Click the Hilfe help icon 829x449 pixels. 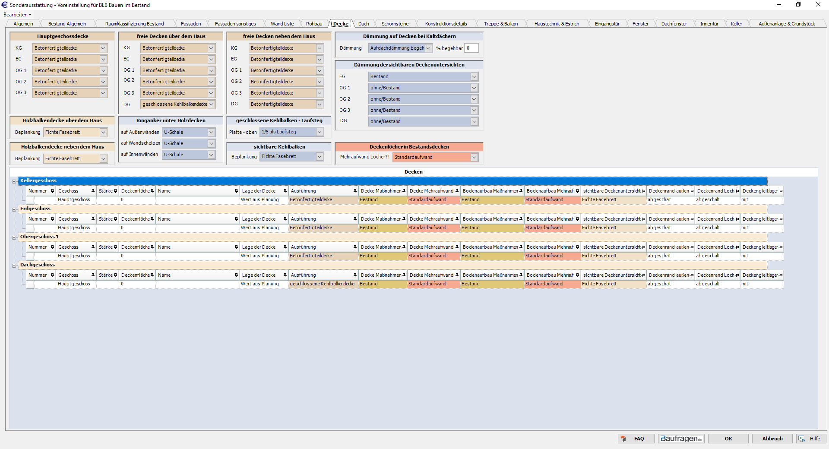click(802, 439)
